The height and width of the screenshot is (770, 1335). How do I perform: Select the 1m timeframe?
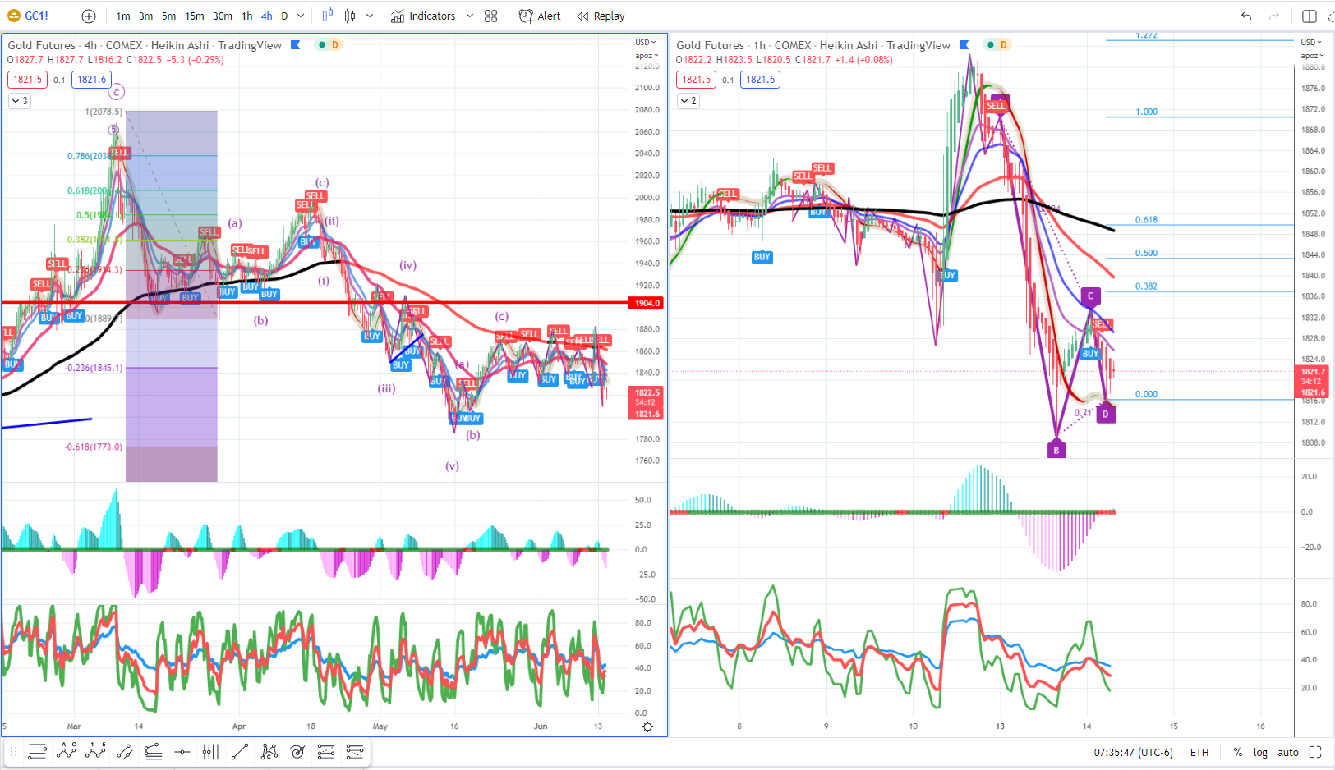123,16
